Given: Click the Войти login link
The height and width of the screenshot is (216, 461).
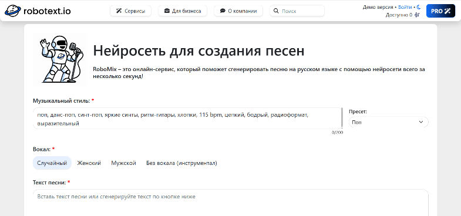Looking at the screenshot, I should tap(405, 7).
